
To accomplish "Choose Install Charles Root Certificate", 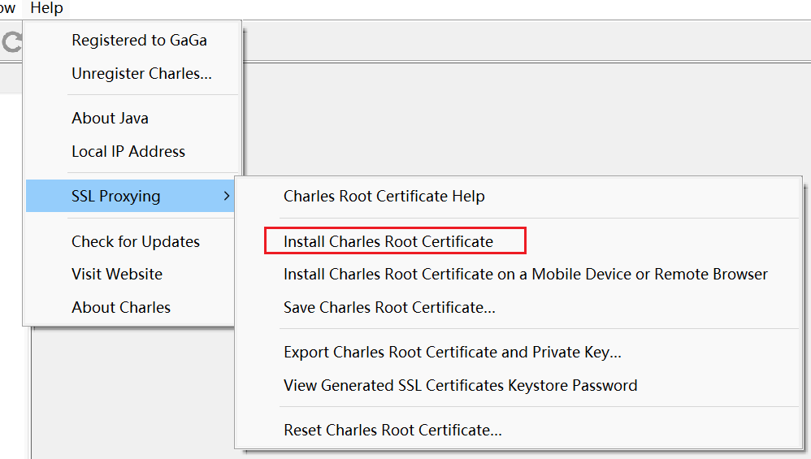I will coord(388,241).
